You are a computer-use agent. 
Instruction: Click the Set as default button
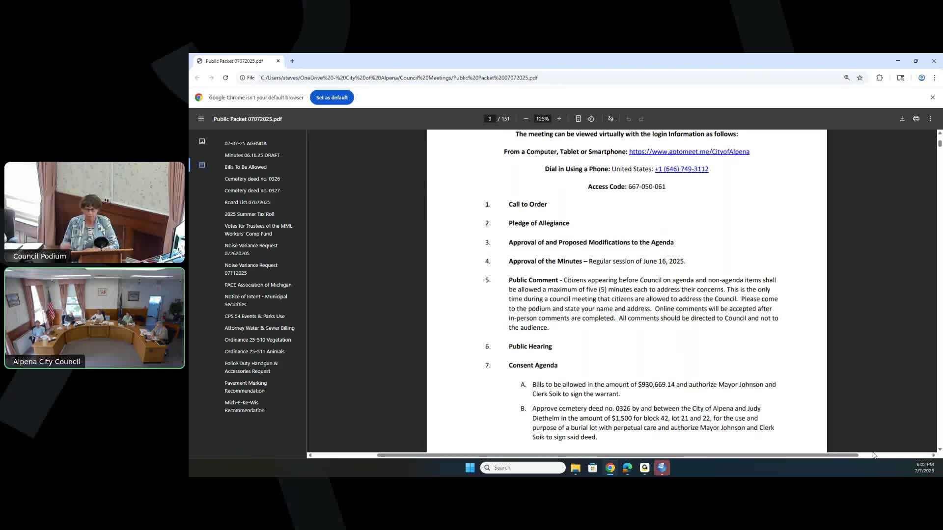pos(332,97)
